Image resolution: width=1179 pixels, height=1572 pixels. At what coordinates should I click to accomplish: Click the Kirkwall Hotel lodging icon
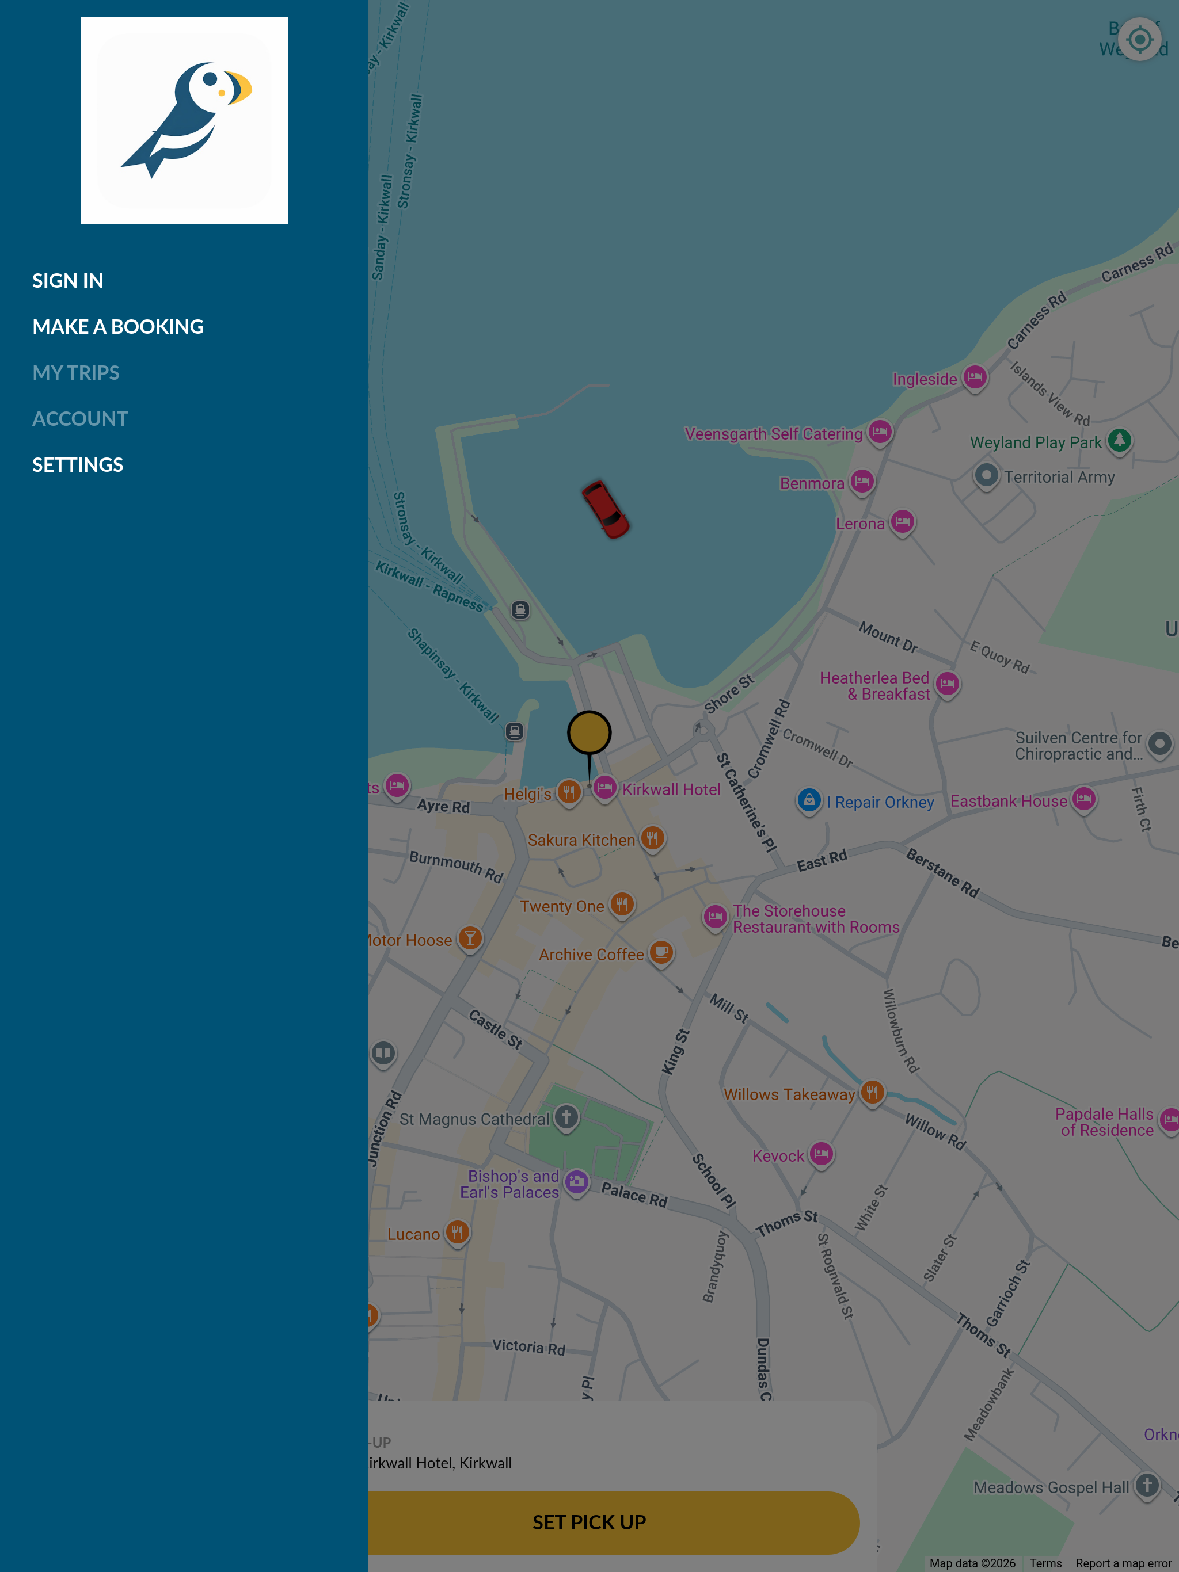click(604, 788)
